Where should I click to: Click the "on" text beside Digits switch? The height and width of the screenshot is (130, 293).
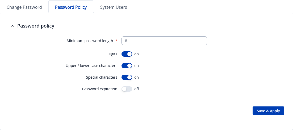point(136,54)
